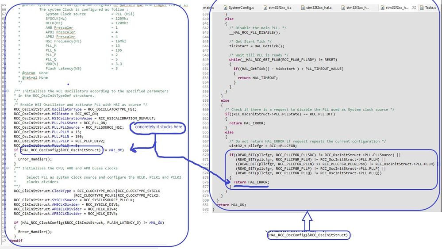Click the 'HSICalibrationValue' assignment line

(85, 118)
